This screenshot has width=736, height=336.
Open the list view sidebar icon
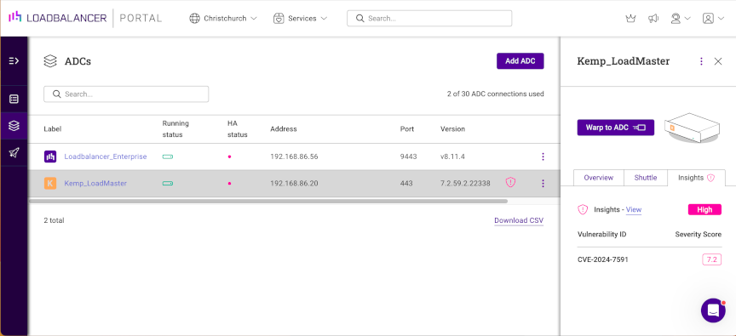(x=14, y=99)
